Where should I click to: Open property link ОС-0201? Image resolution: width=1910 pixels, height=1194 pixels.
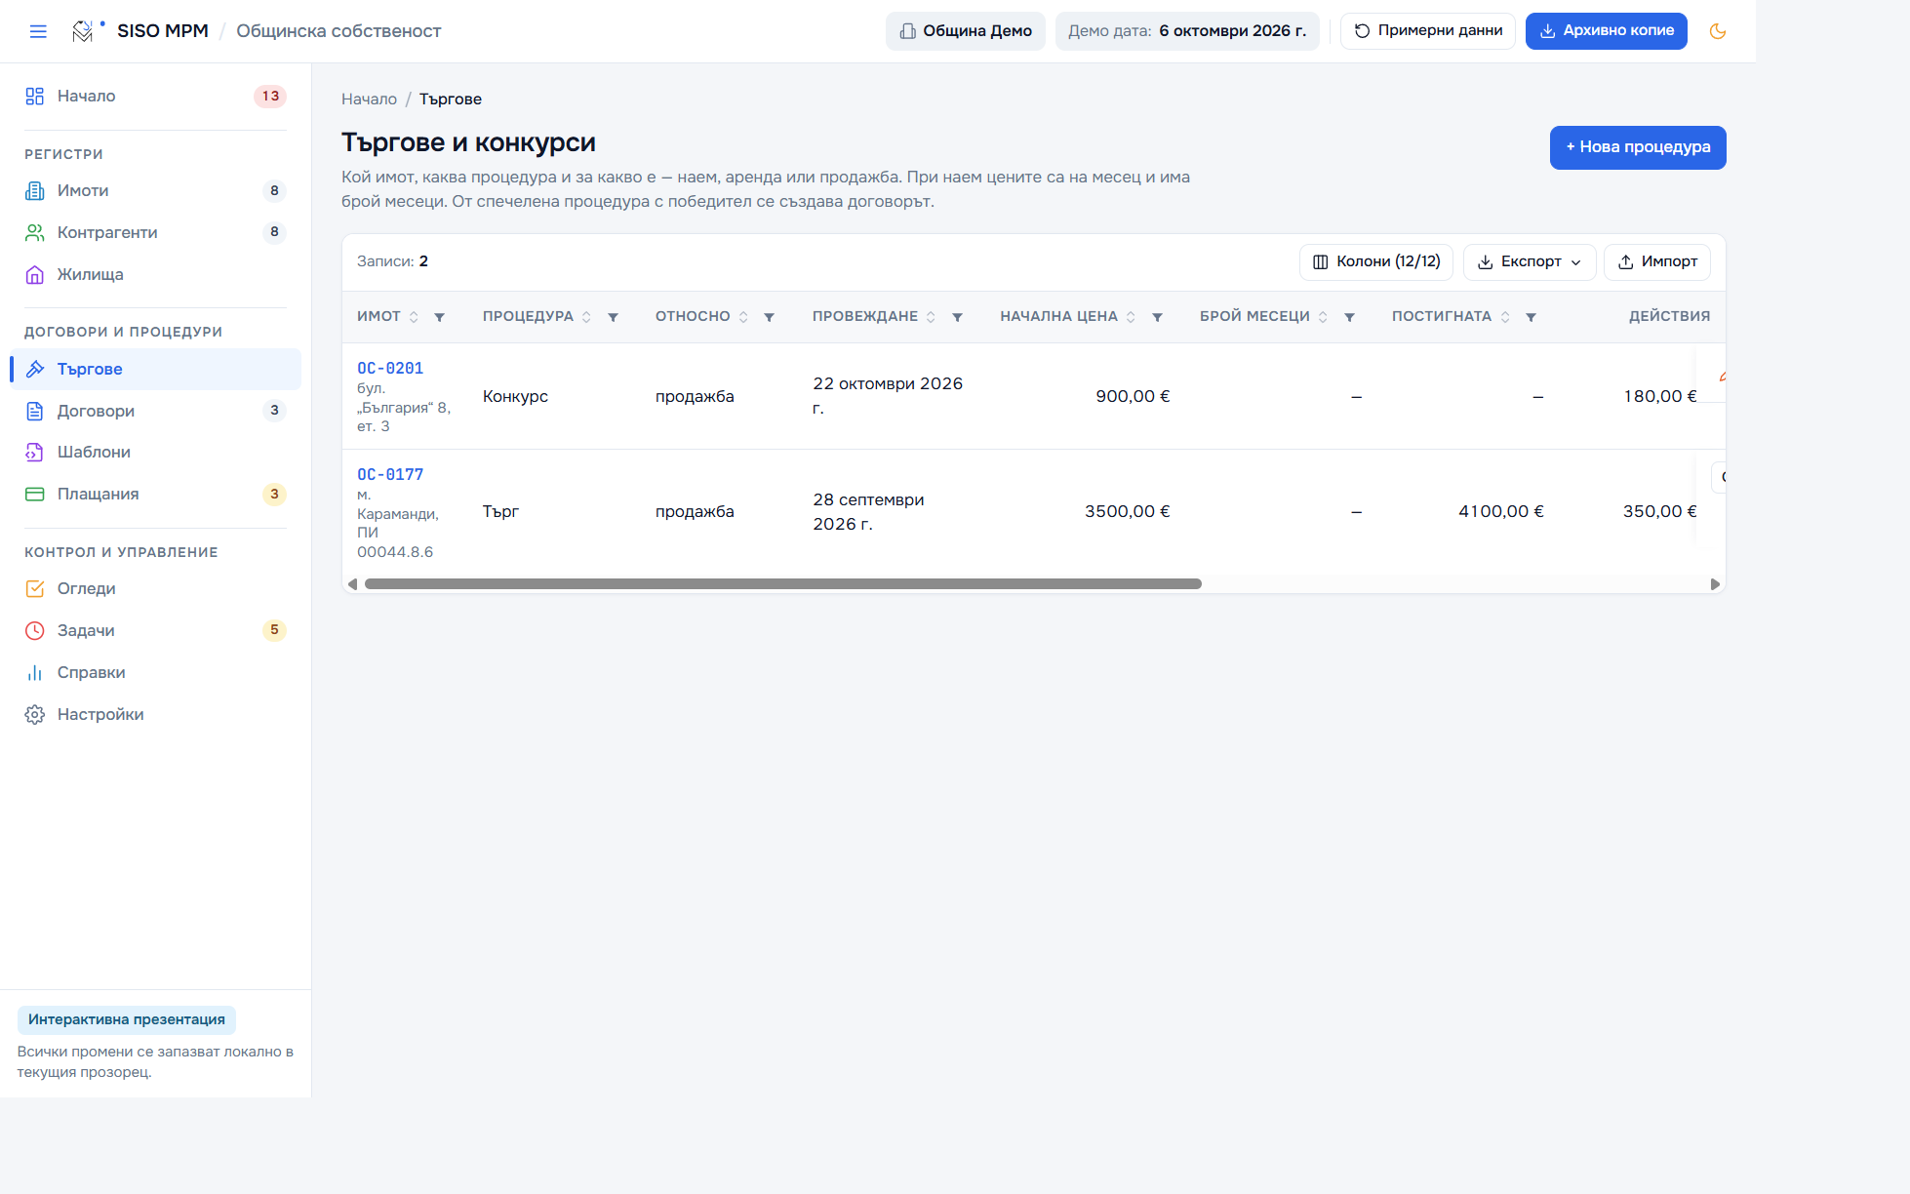click(x=390, y=369)
